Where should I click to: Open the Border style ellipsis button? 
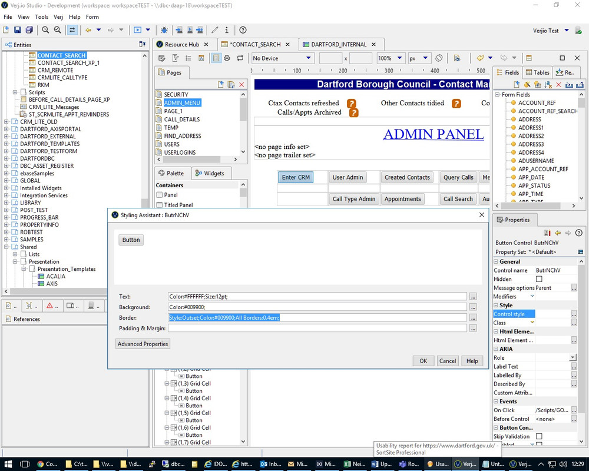click(473, 318)
